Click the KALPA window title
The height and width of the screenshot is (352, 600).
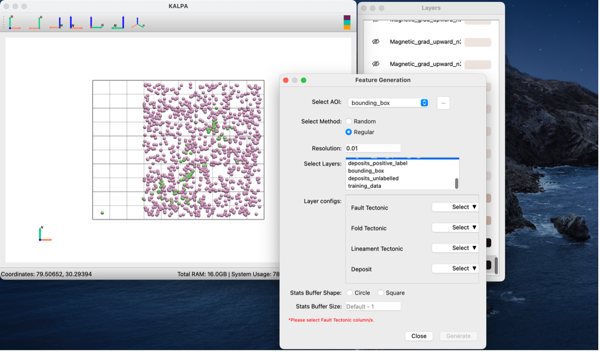tap(178, 6)
